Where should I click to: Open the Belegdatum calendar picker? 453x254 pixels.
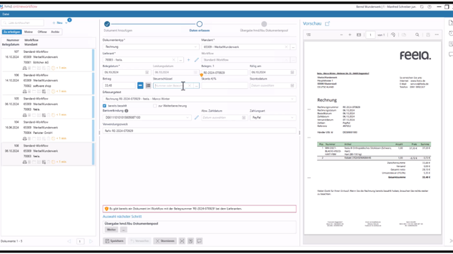click(x=147, y=72)
